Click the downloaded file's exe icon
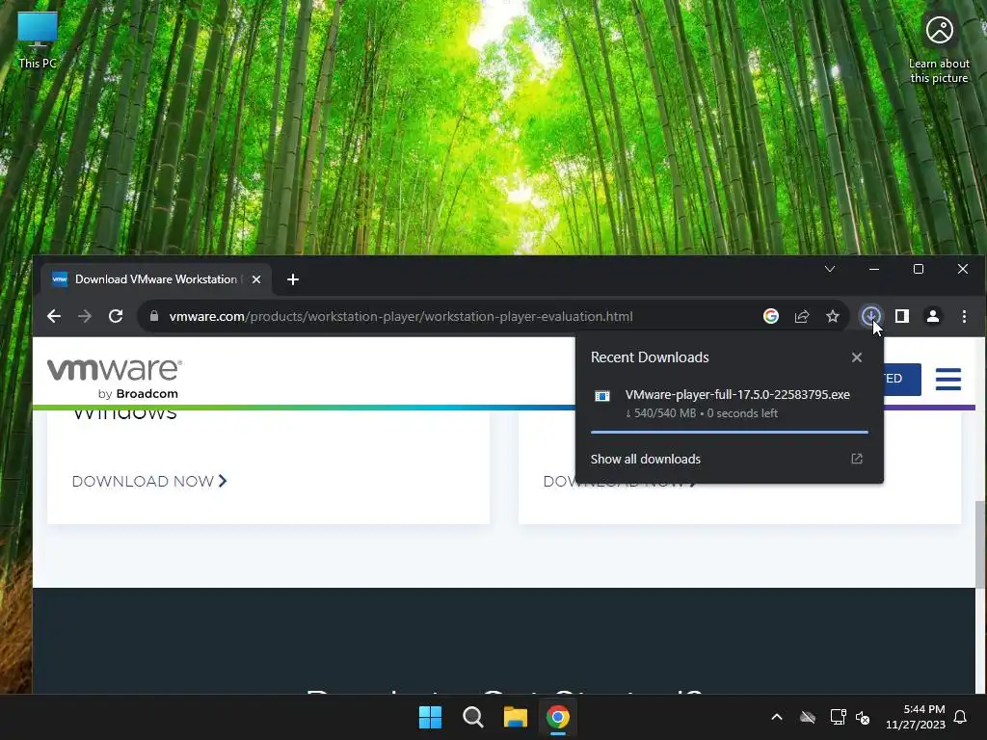 tap(602, 396)
